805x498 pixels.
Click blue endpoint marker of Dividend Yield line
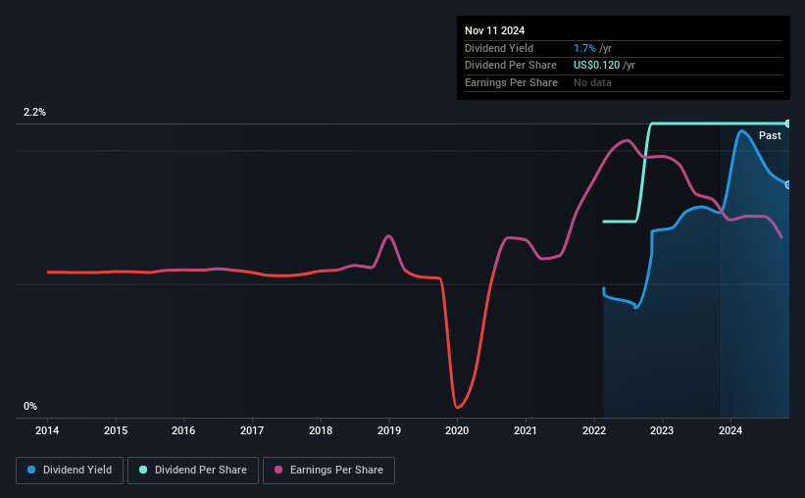(788, 184)
